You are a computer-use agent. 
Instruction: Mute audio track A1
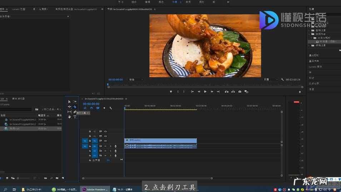[105, 146]
